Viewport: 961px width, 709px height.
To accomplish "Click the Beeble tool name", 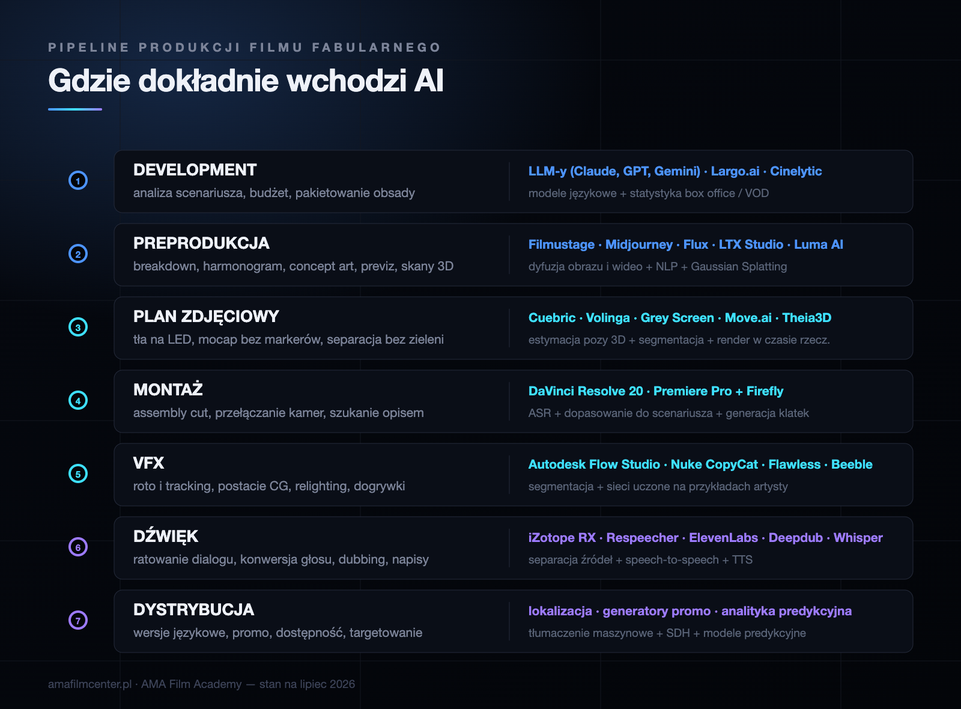I will [x=852, y=464].
